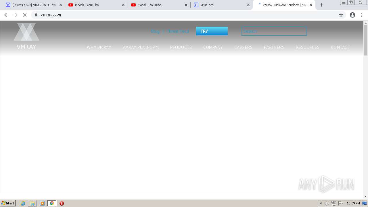Open a new browser tab
368x207 pixels.
tap(322, 5)
